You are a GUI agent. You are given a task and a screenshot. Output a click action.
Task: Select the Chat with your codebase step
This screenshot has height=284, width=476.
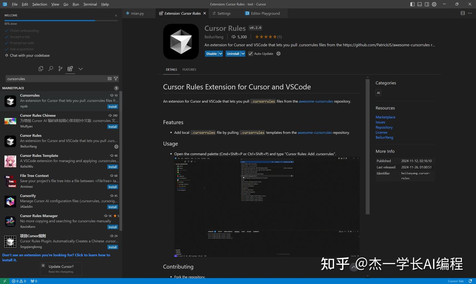30,55
